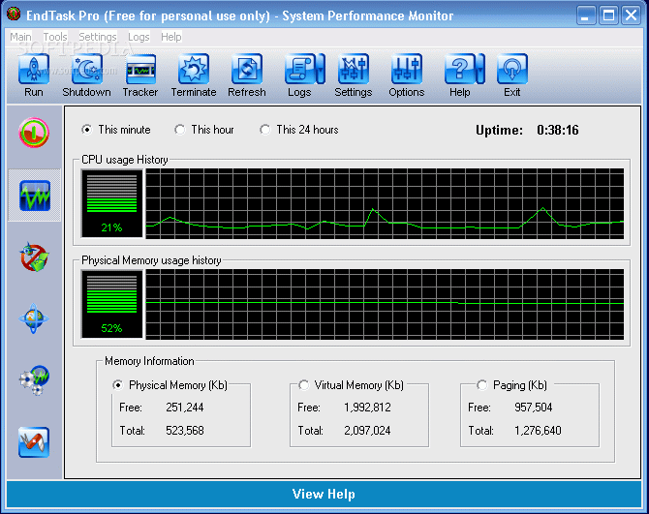
Task: Click the CPU usage history graph
Action: 385,203
